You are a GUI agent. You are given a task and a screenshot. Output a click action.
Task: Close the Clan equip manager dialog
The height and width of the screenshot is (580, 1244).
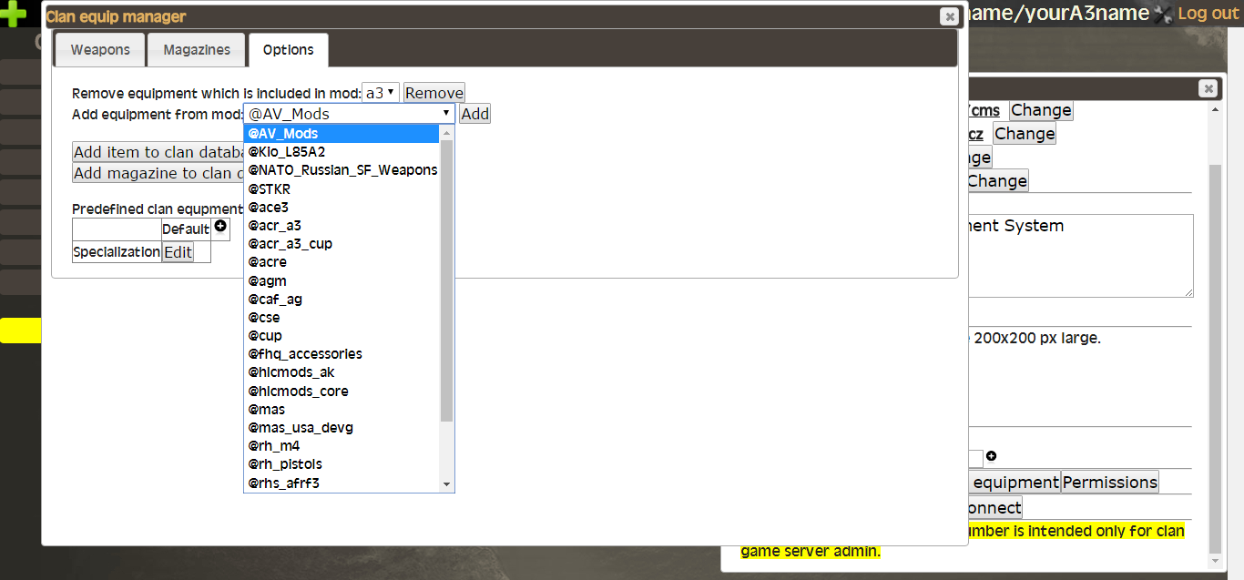(x=949, y=16)
